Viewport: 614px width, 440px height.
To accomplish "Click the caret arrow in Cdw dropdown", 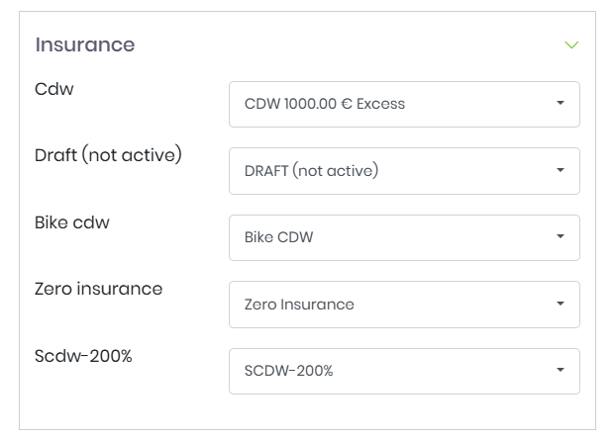I will coord(561,103).
